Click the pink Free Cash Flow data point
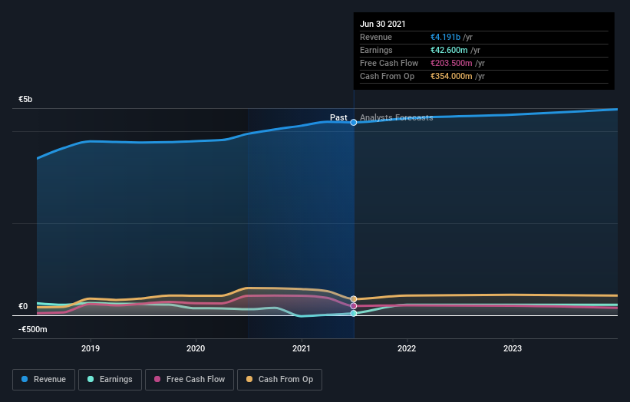This screenshot has width=630, height=402. (354, 306)
